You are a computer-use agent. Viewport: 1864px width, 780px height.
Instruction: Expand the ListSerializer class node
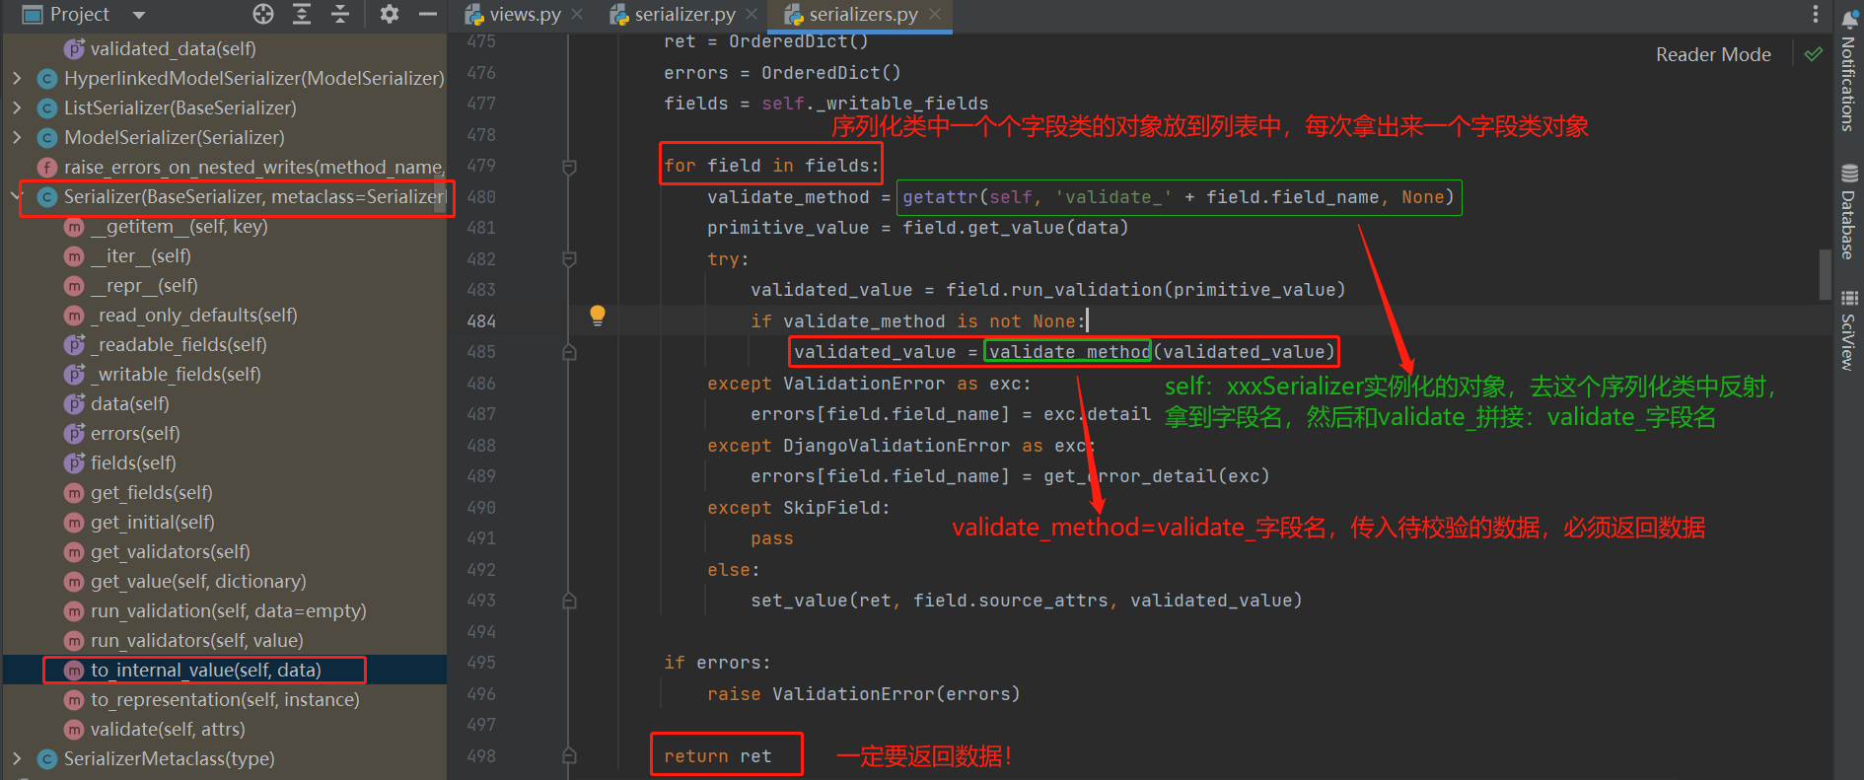pyautogui.click(x=17, y=107)
